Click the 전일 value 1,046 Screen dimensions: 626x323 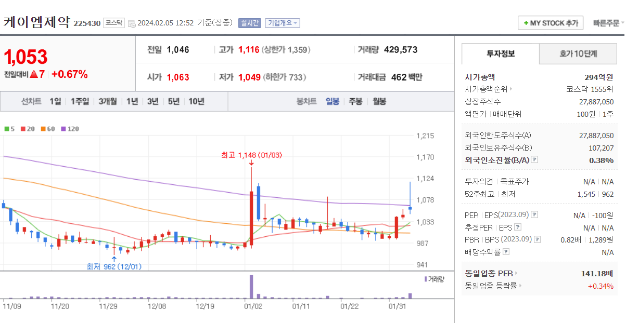[x=178, y=50]
